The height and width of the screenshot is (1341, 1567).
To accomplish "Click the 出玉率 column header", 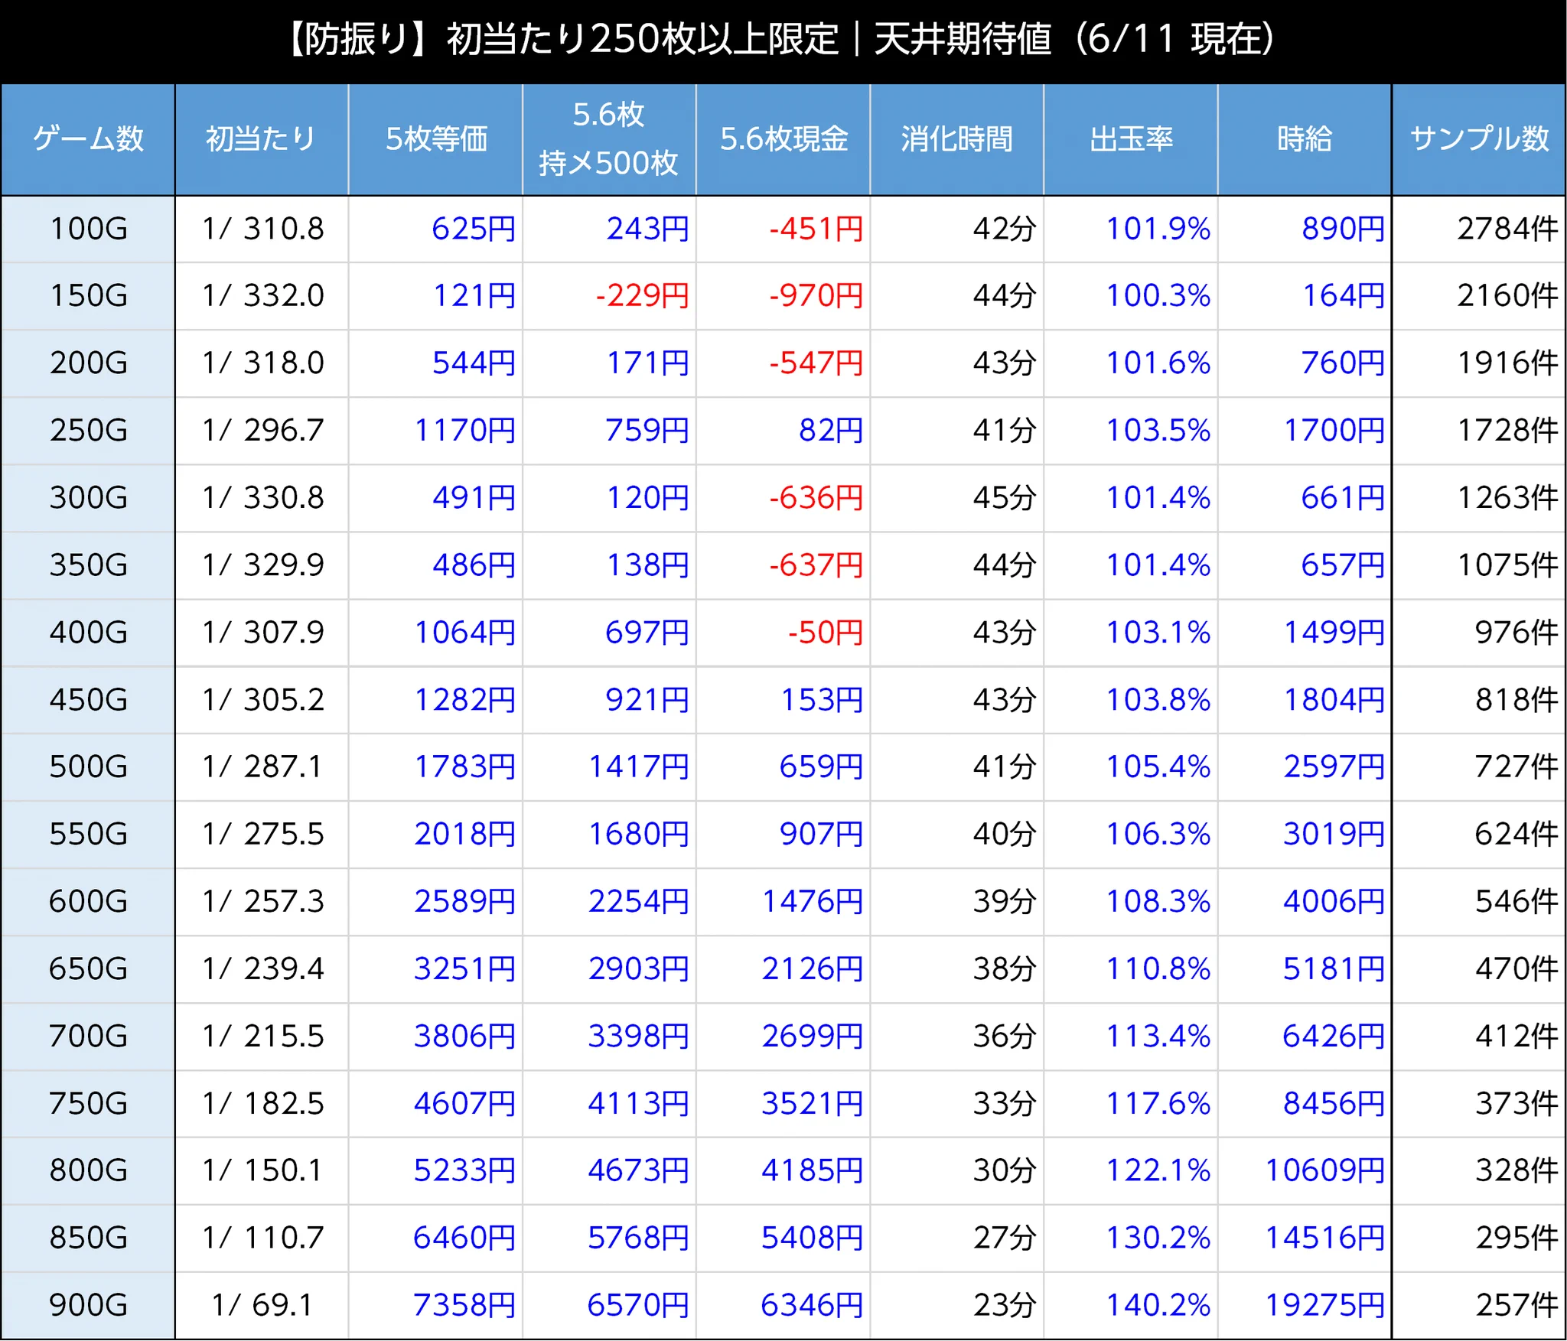I will pyautogui.click(x=1131, y=139).
